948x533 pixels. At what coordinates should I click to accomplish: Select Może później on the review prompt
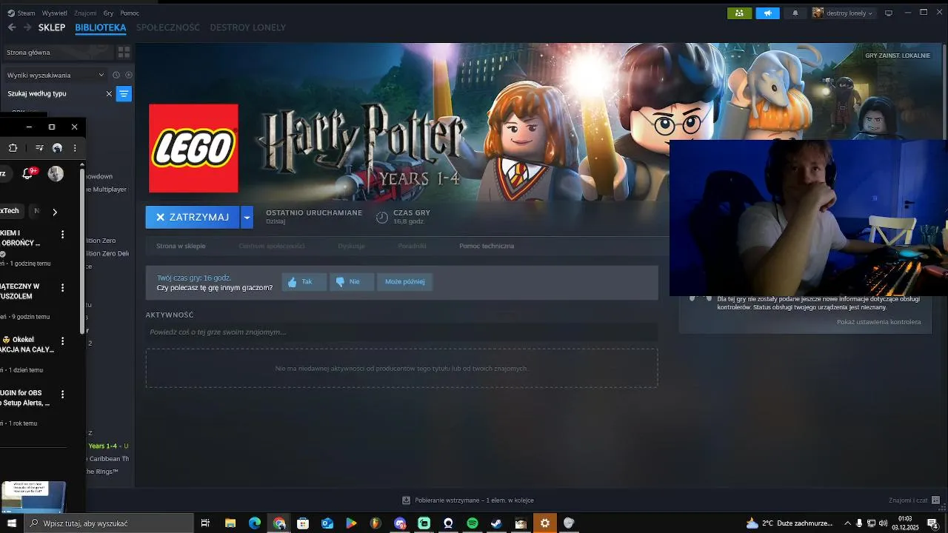pos(404,282)
